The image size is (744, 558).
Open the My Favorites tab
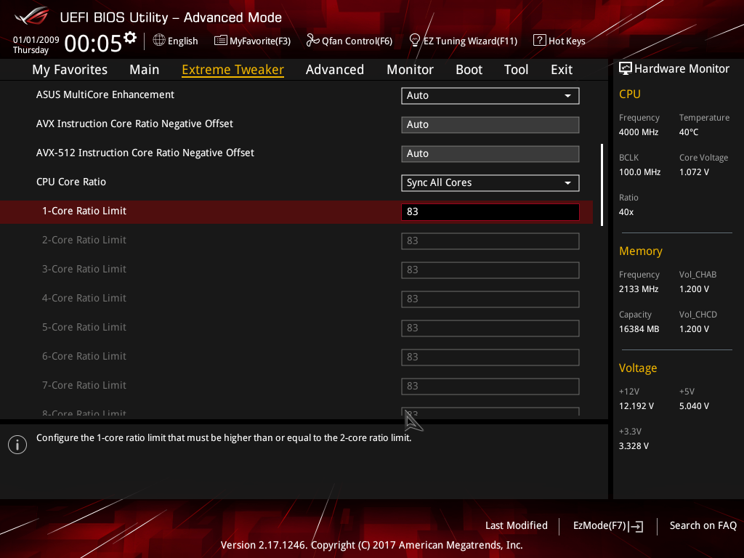[x=70, y=70]
